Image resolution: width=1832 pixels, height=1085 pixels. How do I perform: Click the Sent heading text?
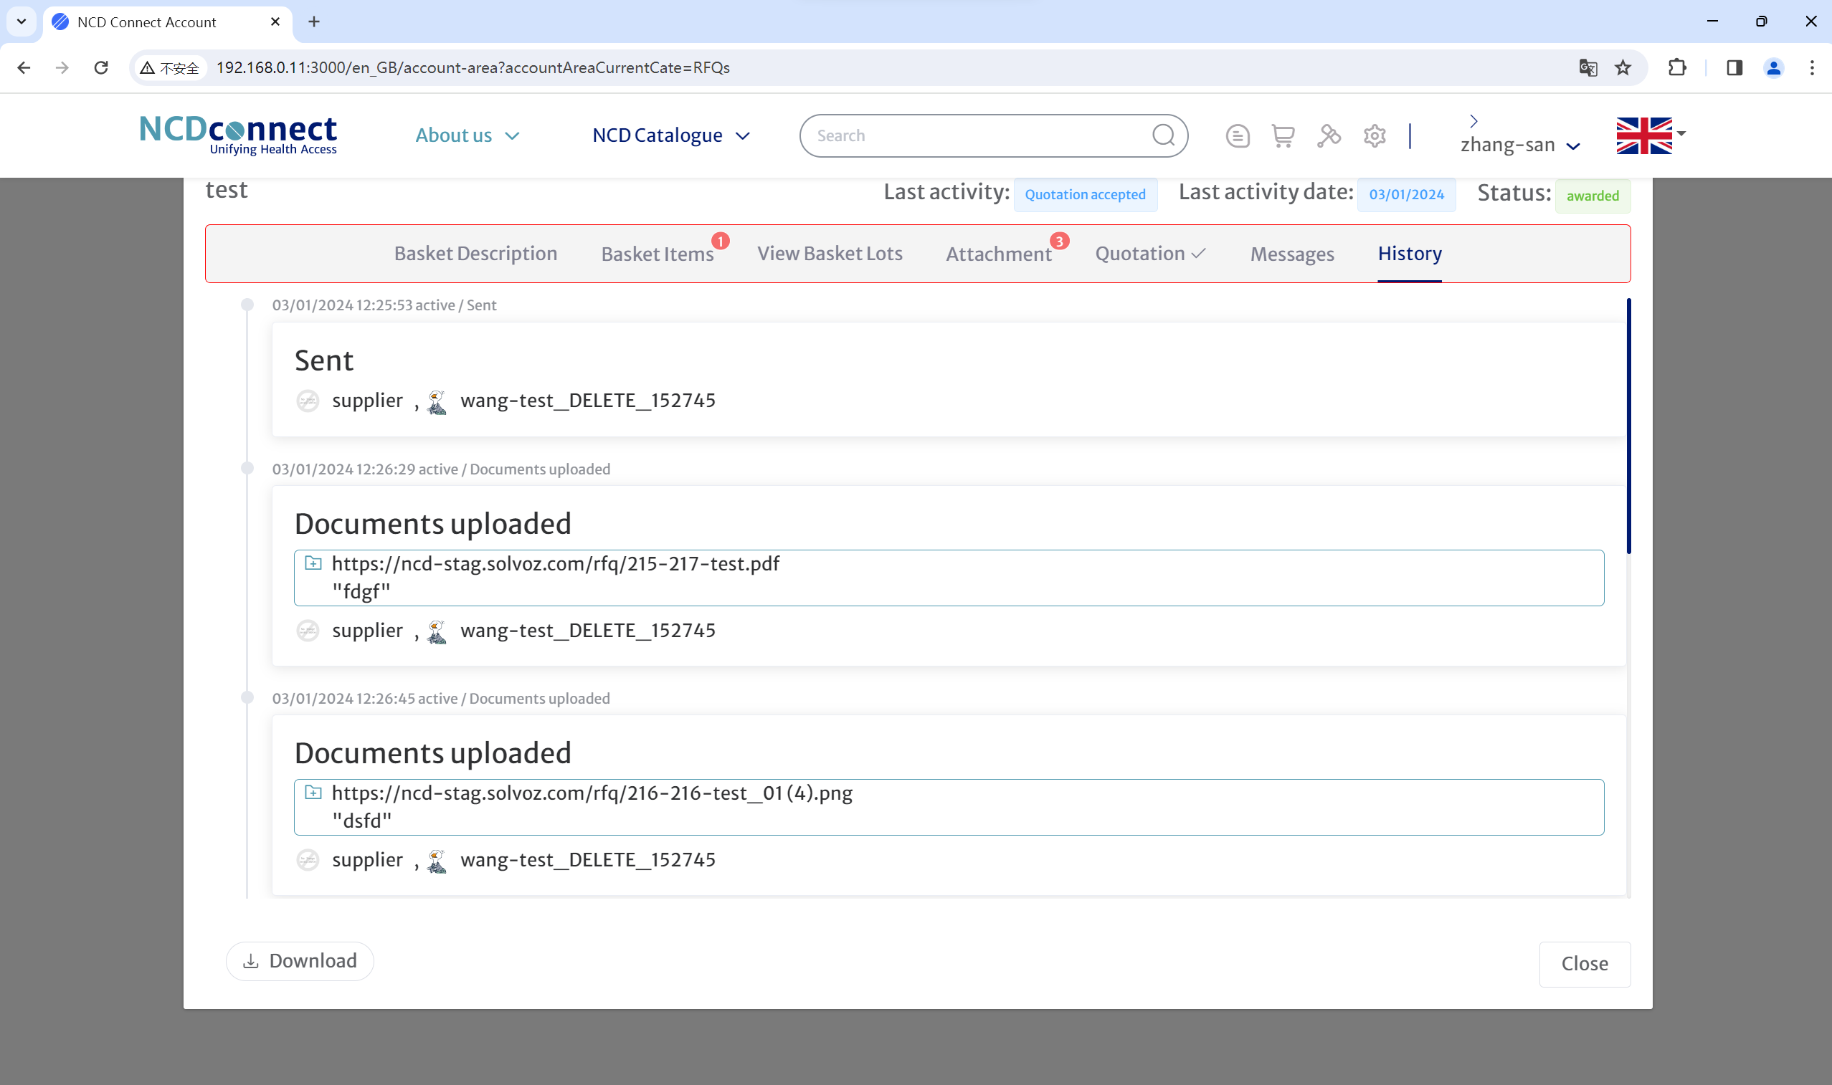[x=324, y=360]
